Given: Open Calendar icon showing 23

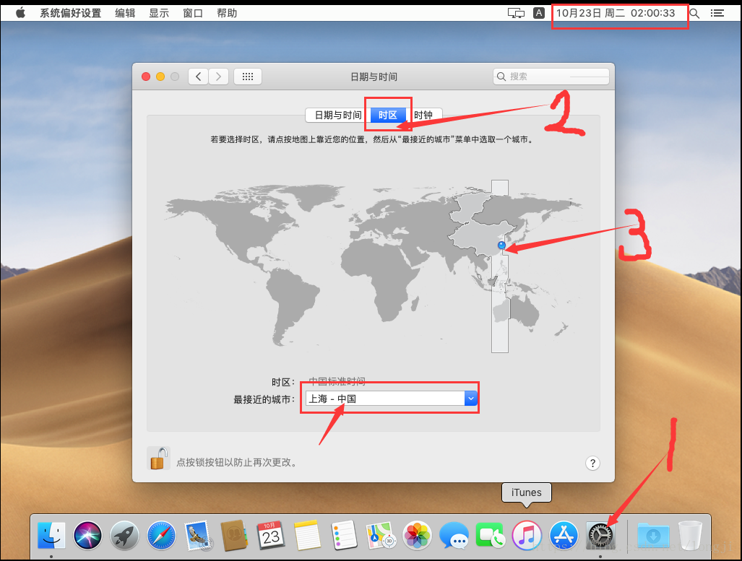Looking at the screenshot, I should pyautogui.click(x=271, y=536).
